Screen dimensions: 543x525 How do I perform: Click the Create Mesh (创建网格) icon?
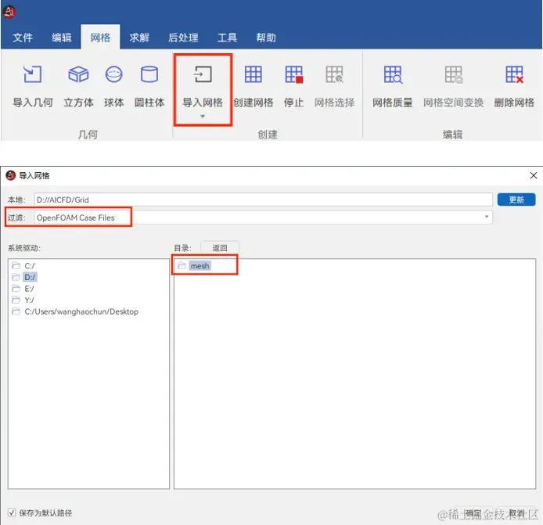click(x=254, y=74)
